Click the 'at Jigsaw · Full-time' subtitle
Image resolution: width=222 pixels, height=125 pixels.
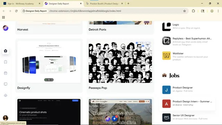click(182, 91)
